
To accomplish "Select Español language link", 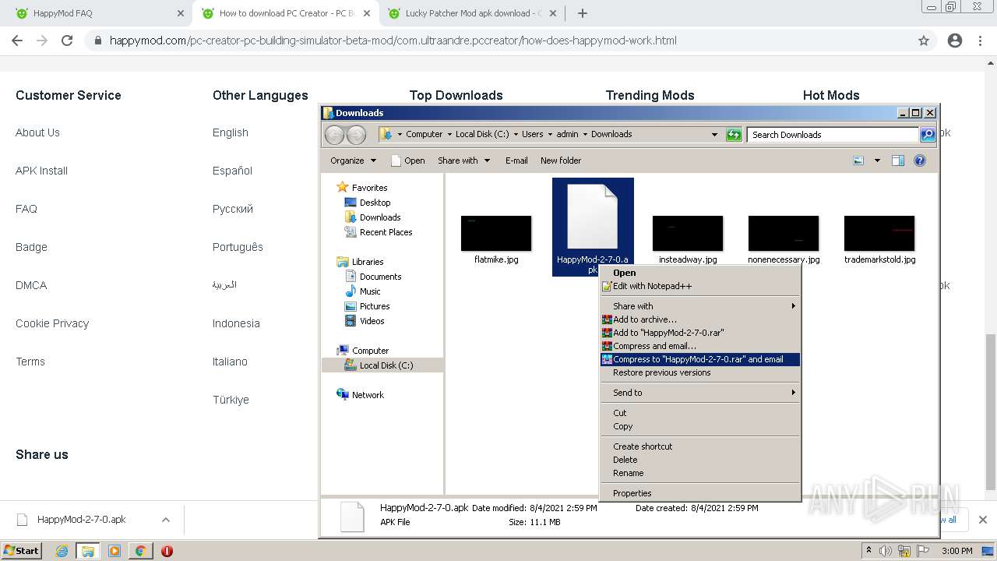I will [x=232, y=171].
